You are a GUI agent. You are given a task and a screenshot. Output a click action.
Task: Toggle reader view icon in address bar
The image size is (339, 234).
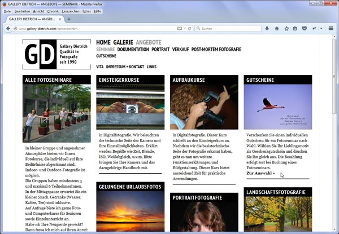[180, 28]
